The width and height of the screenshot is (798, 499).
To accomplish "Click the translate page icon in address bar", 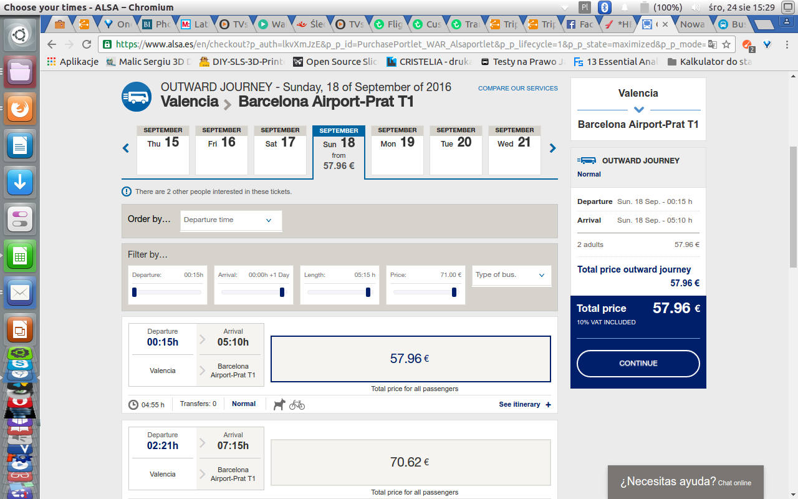I will (x=713, y=44).
